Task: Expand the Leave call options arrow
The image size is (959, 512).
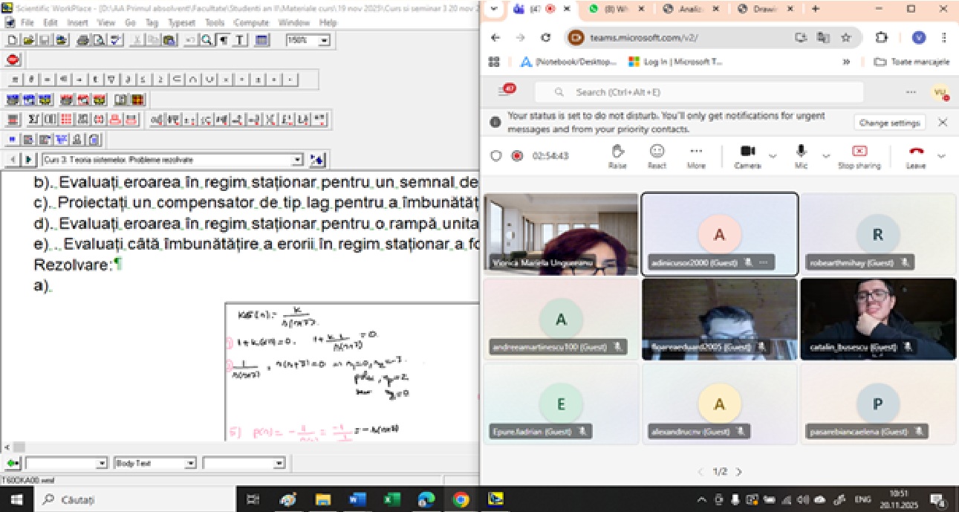Action: click(x=941, y=156)
